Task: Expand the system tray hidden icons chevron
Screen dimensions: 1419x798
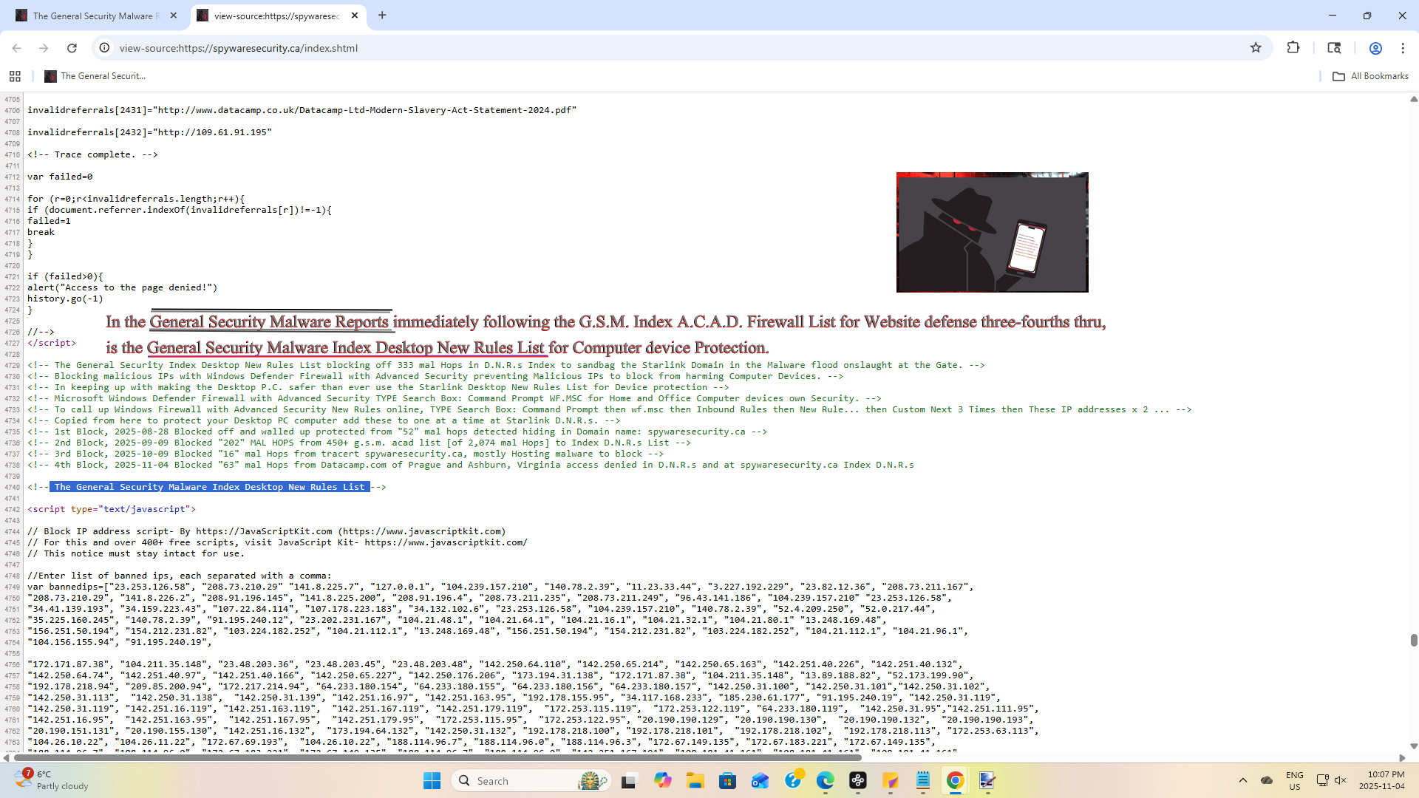Action: point(1243,780)
